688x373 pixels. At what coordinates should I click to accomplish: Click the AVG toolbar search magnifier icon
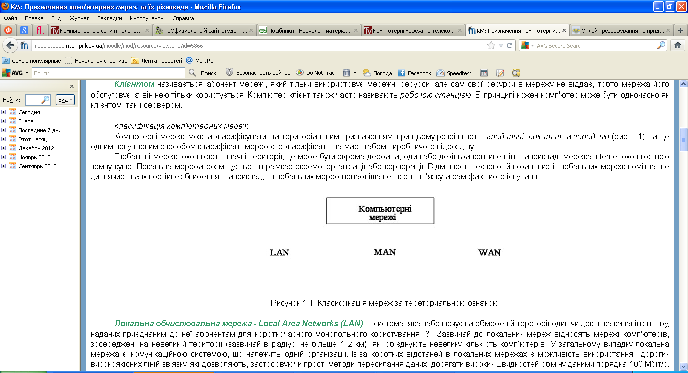coord(192,73)
